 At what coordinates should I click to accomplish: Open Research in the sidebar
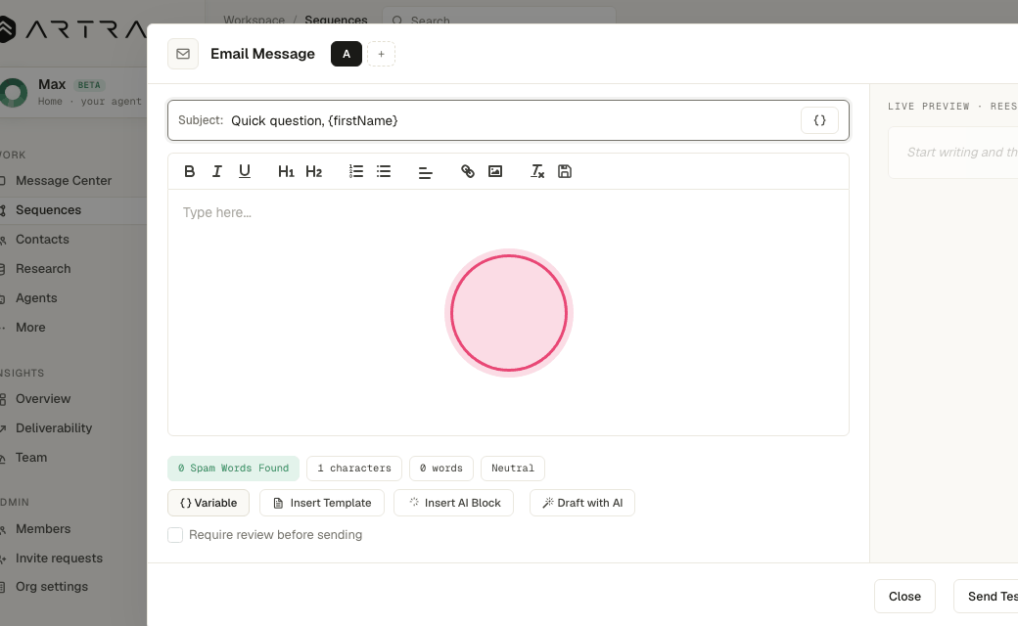(43, 269)
